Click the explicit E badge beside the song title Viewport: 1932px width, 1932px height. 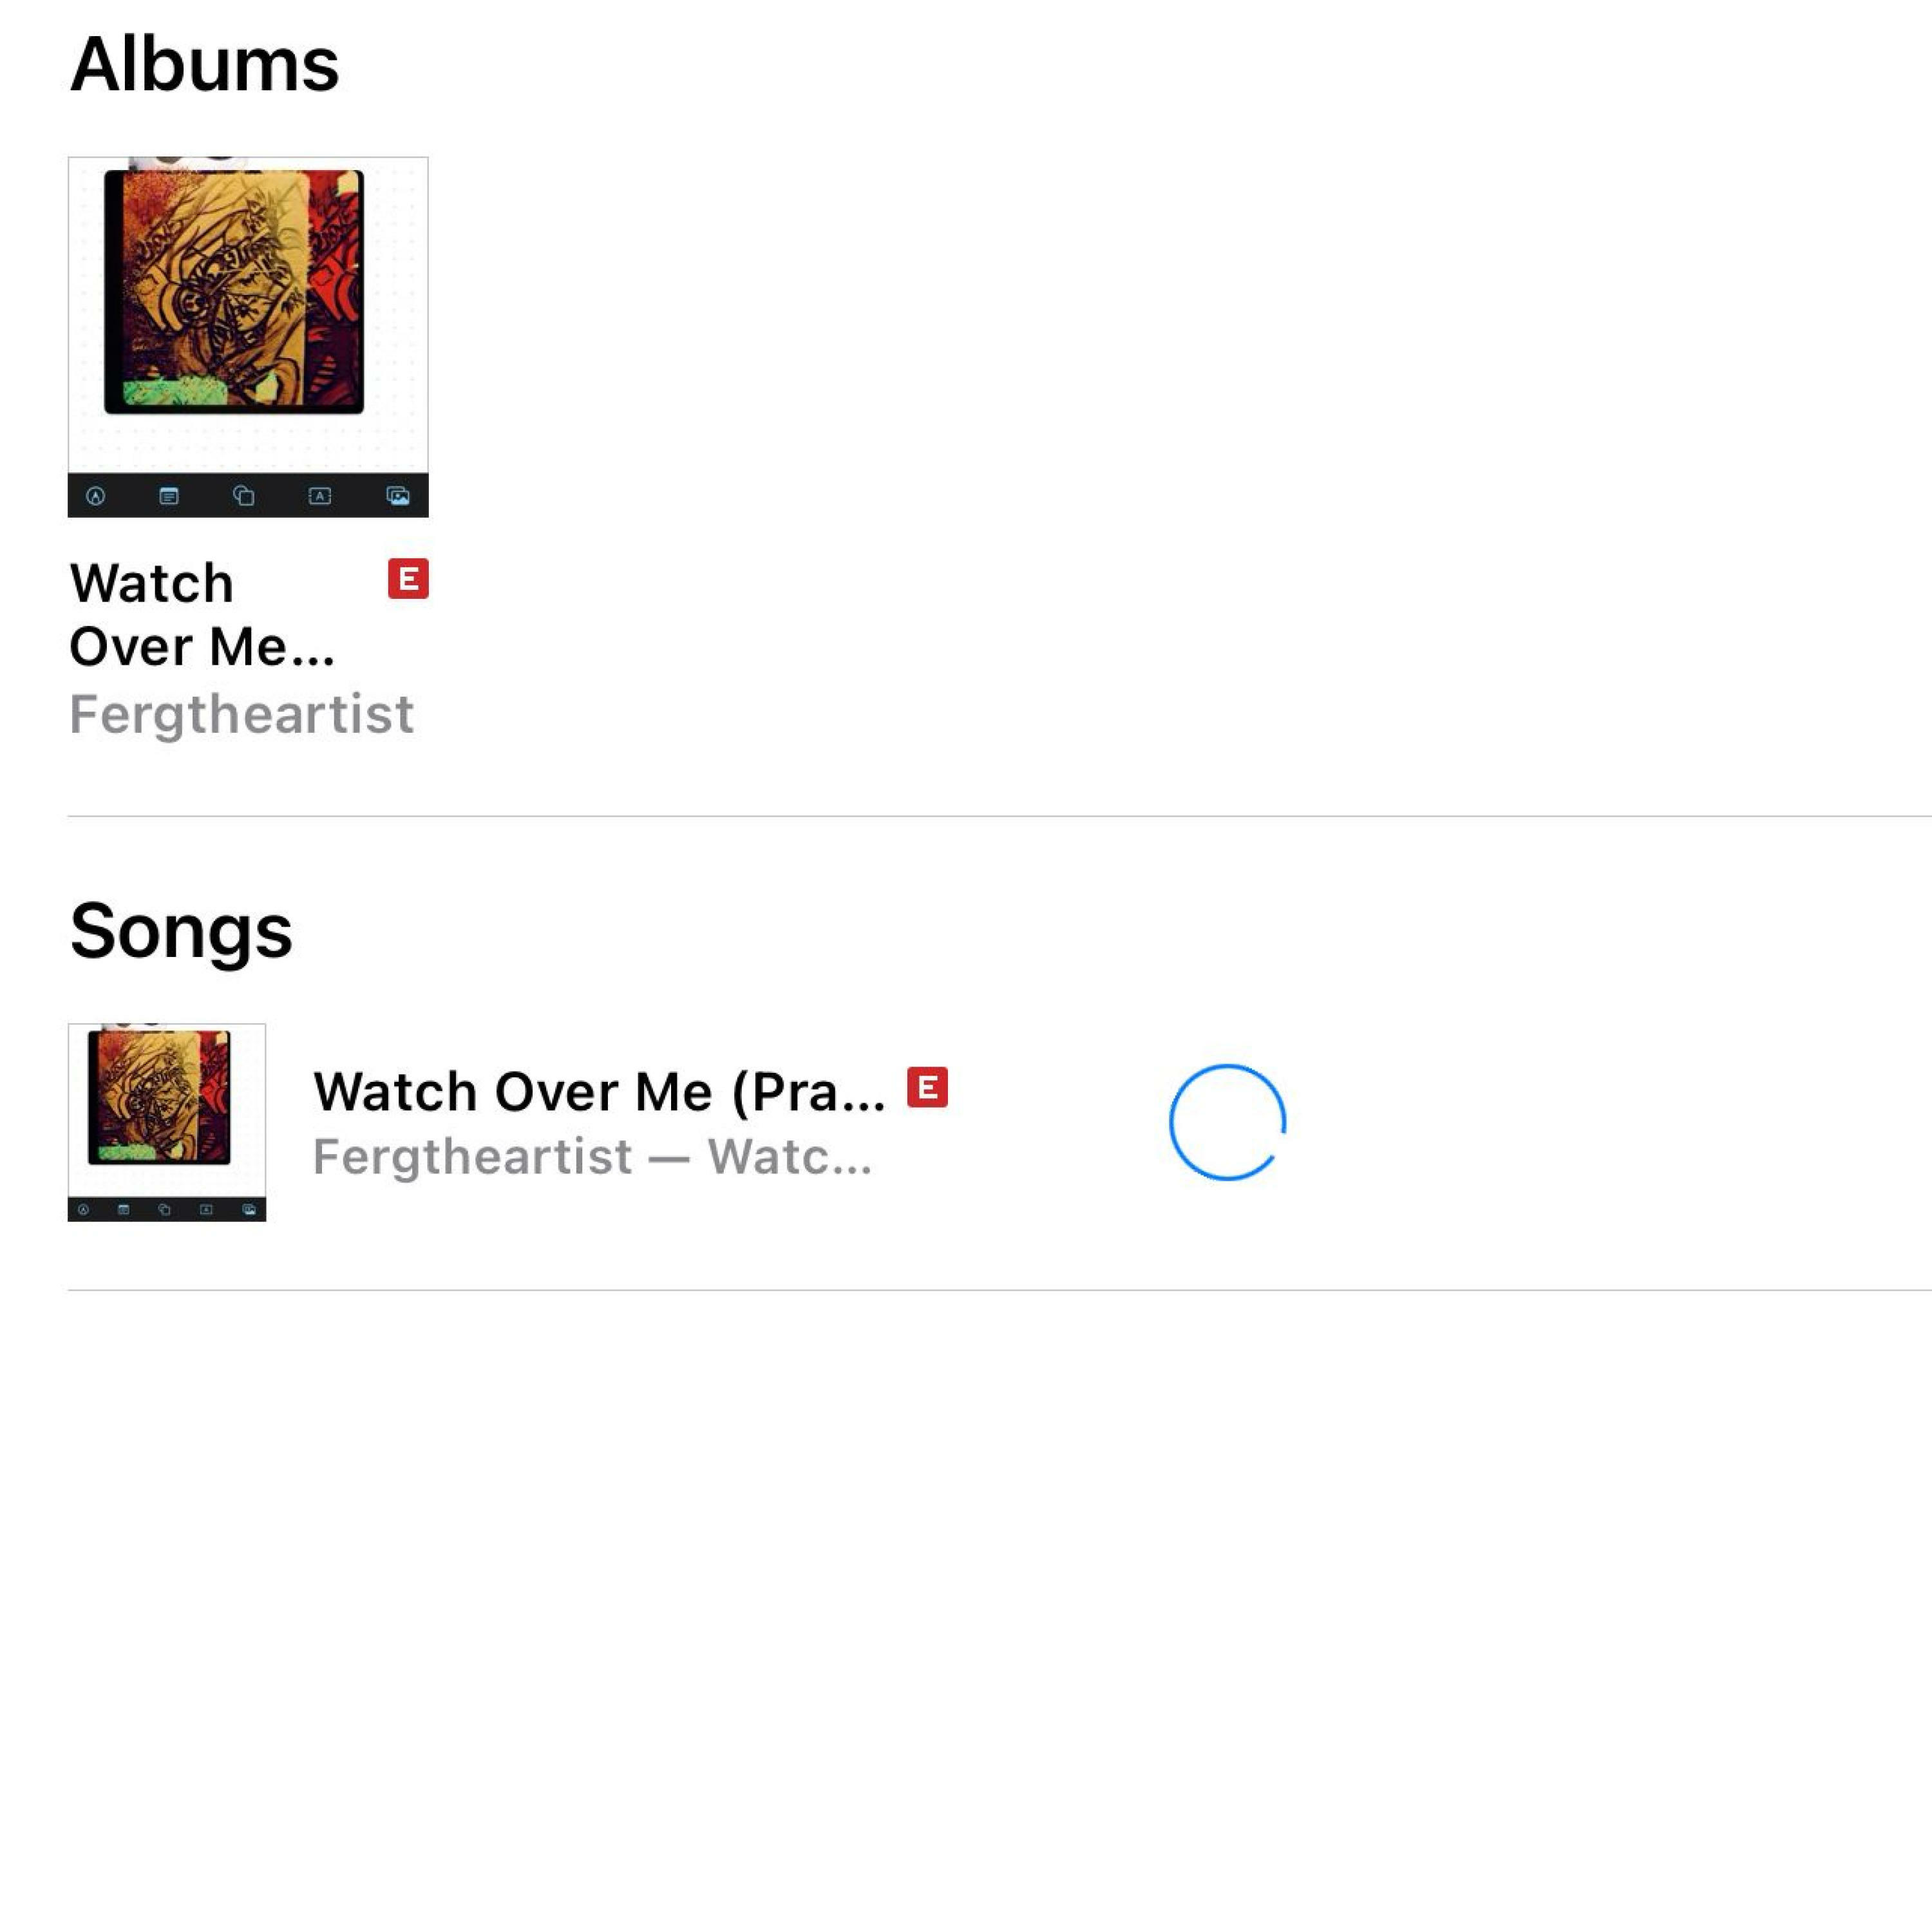pos(927,1087)
